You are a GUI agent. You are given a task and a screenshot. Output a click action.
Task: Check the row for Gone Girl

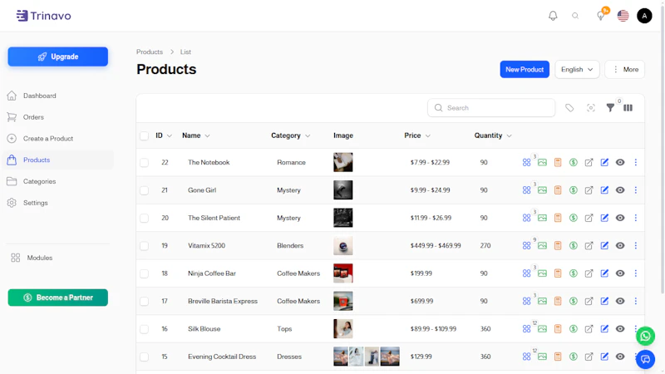tap(144, 190)
